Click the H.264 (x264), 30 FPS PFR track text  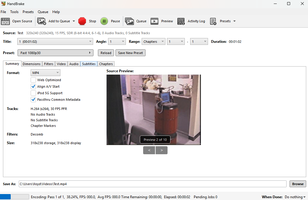[49, 109]
